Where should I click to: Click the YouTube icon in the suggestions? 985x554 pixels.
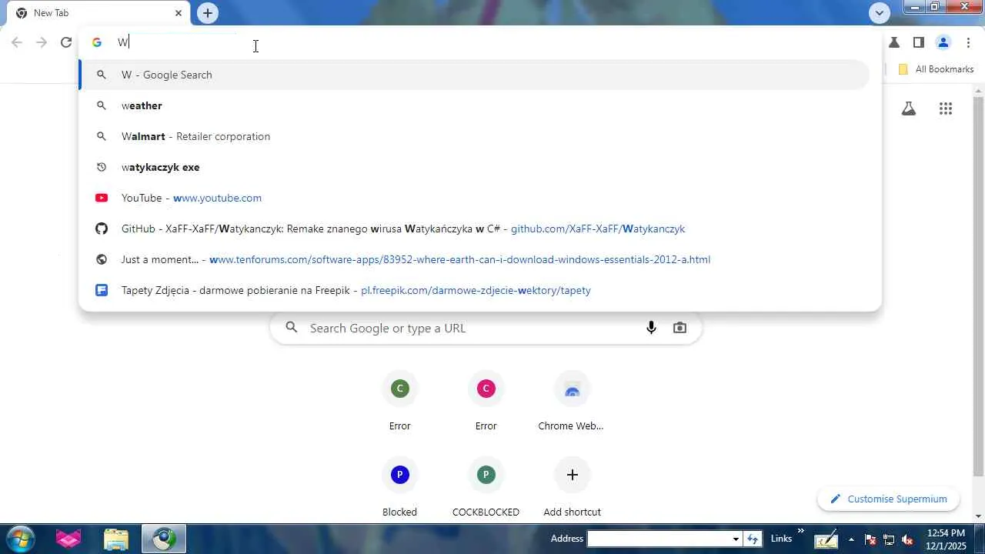(101, 198)
